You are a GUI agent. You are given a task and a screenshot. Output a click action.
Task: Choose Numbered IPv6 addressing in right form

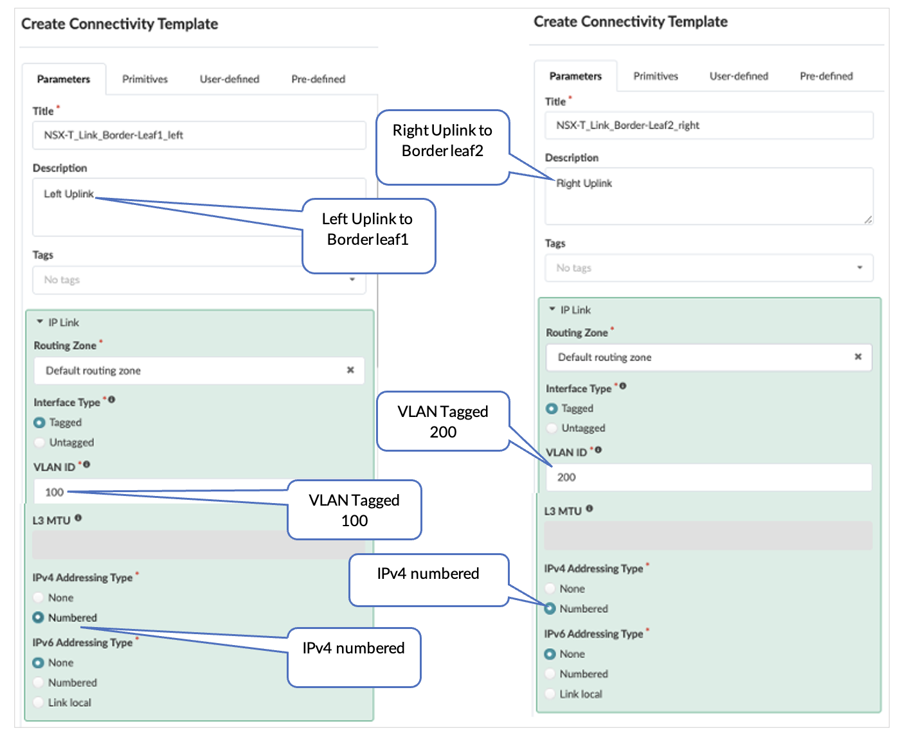point(550,674)
